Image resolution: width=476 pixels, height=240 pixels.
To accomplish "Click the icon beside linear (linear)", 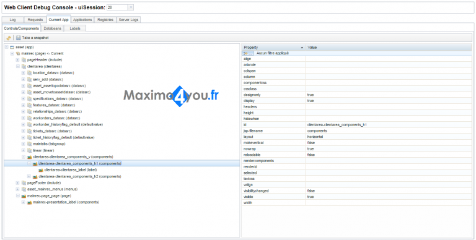I will coord(30,150).
